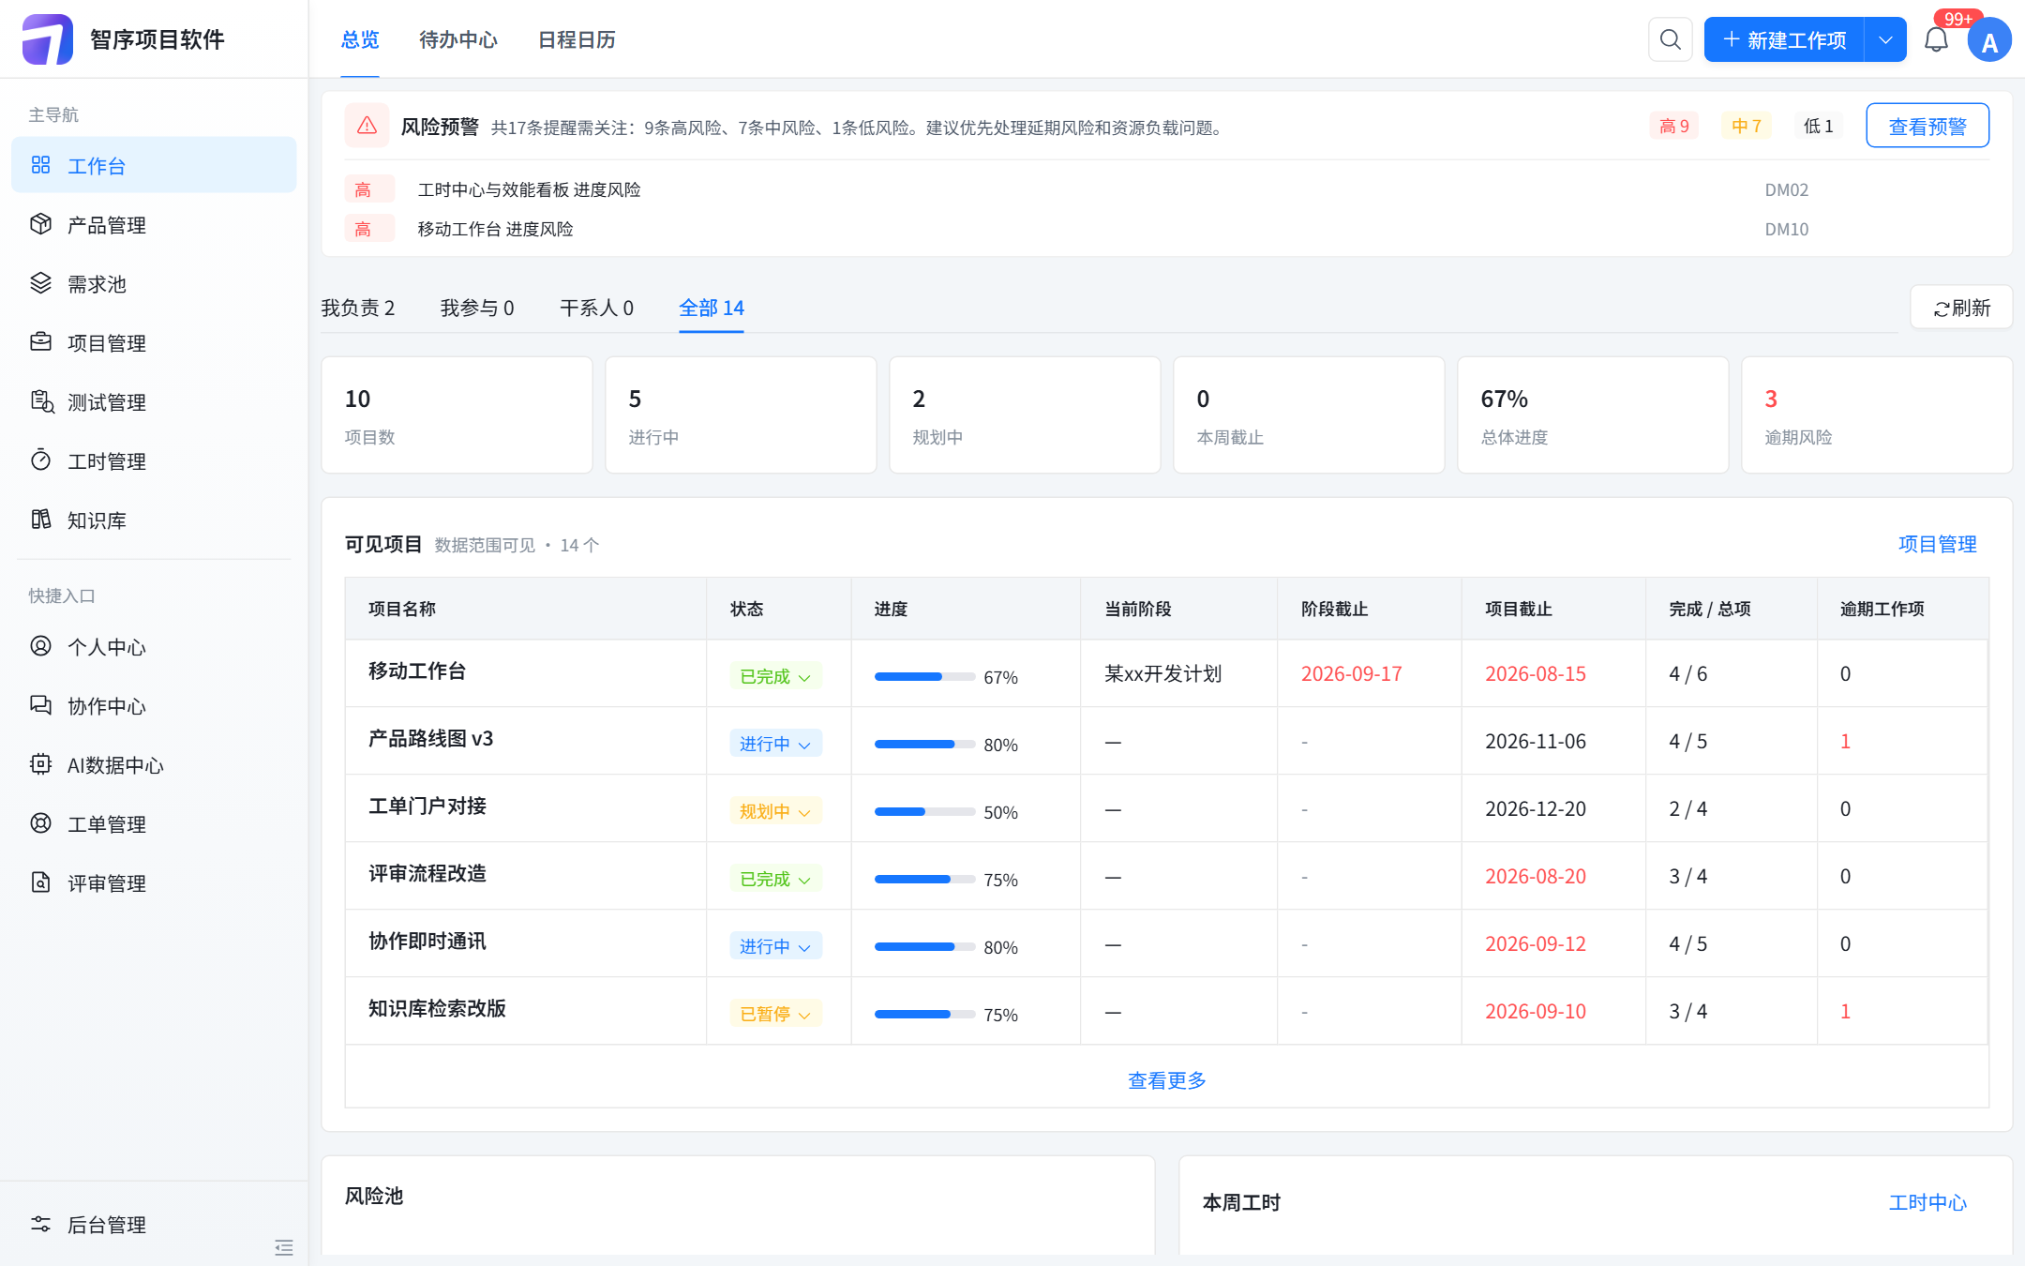
Task: Expand 新建工作项 dropdown arrow
Action: click(1885, 39)
